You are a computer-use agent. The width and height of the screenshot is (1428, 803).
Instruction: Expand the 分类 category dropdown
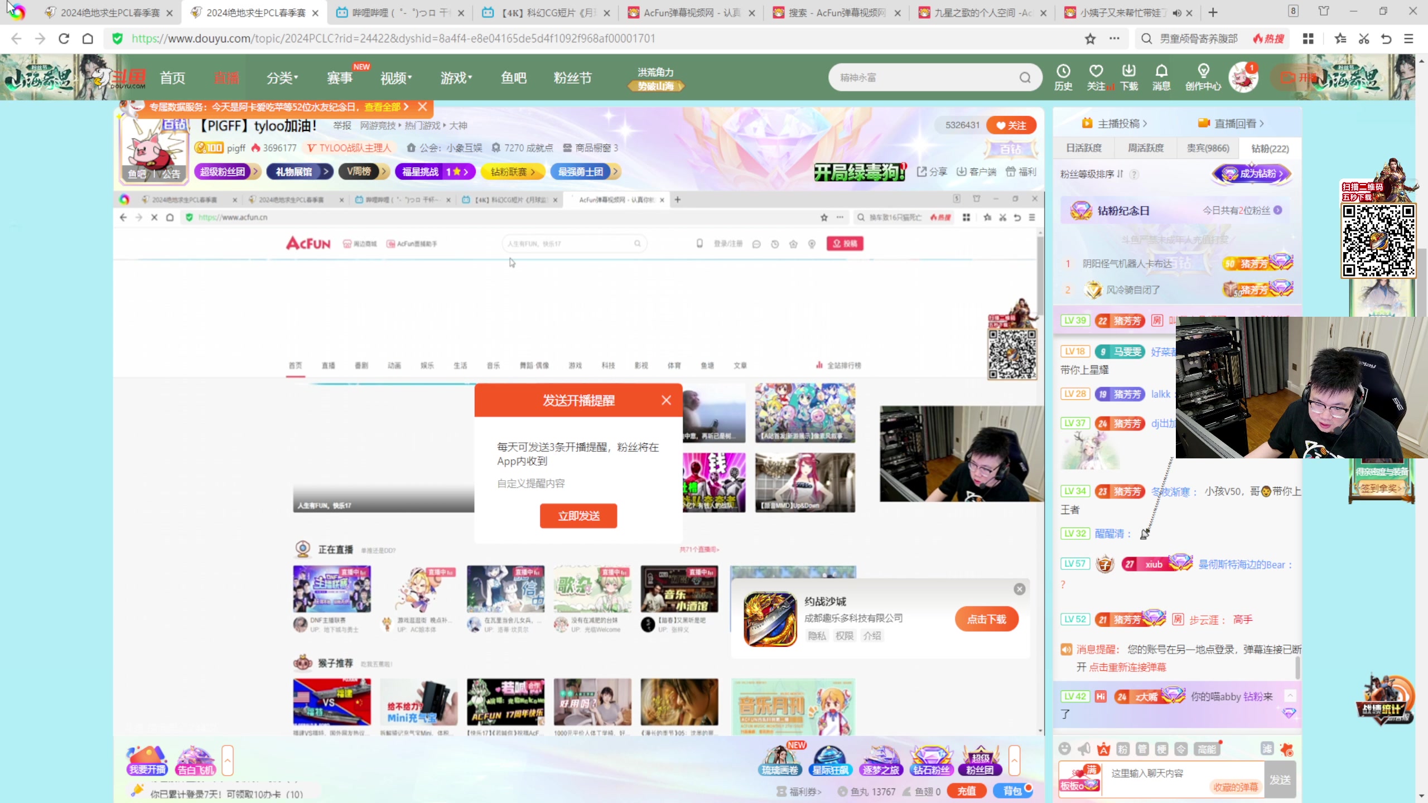click(282, 78)
